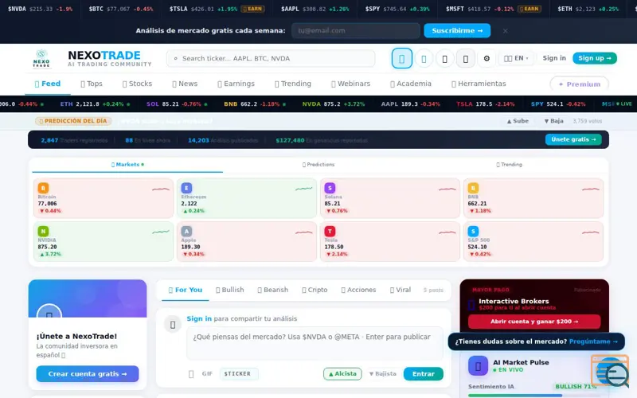Click the Pregúntame link
The image size is (637, 398).
point(593,341)
